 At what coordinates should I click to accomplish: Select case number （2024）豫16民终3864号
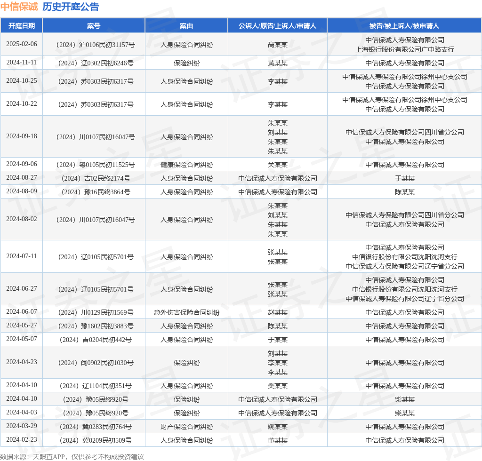pyautogui.click(x=94, y=192)
